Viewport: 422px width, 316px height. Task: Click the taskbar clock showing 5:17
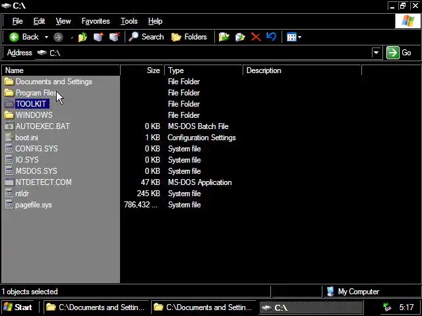[406, 307]
